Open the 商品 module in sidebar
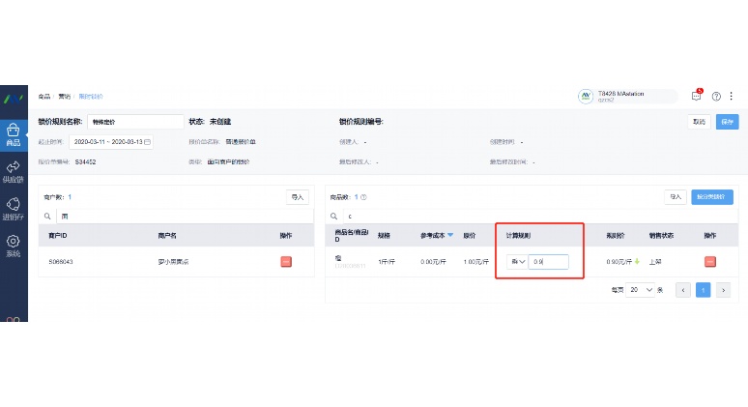The height and width of the screenshot is (407, 748). 14,134
